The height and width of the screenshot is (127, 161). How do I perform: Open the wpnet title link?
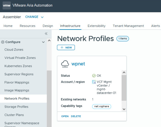coord(78,64)
